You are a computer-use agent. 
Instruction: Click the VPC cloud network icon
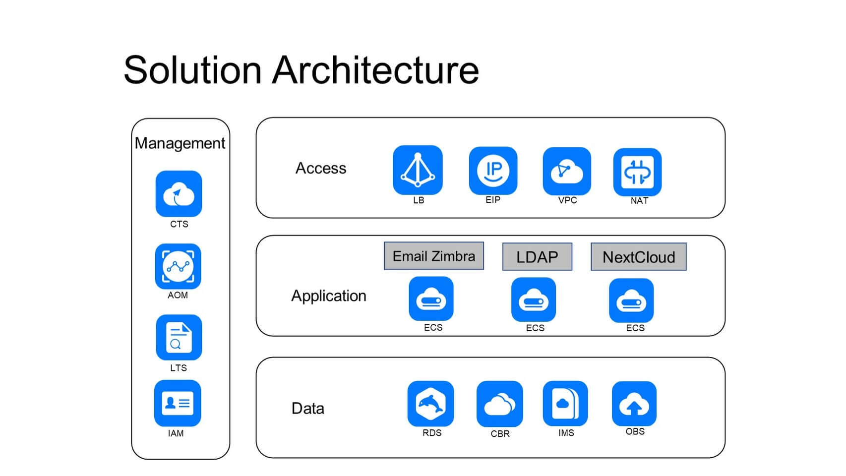click(x=567, y=171)
